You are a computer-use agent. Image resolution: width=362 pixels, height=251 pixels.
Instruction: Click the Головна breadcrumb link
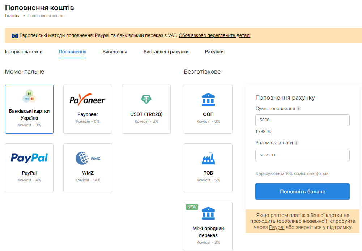13,16
